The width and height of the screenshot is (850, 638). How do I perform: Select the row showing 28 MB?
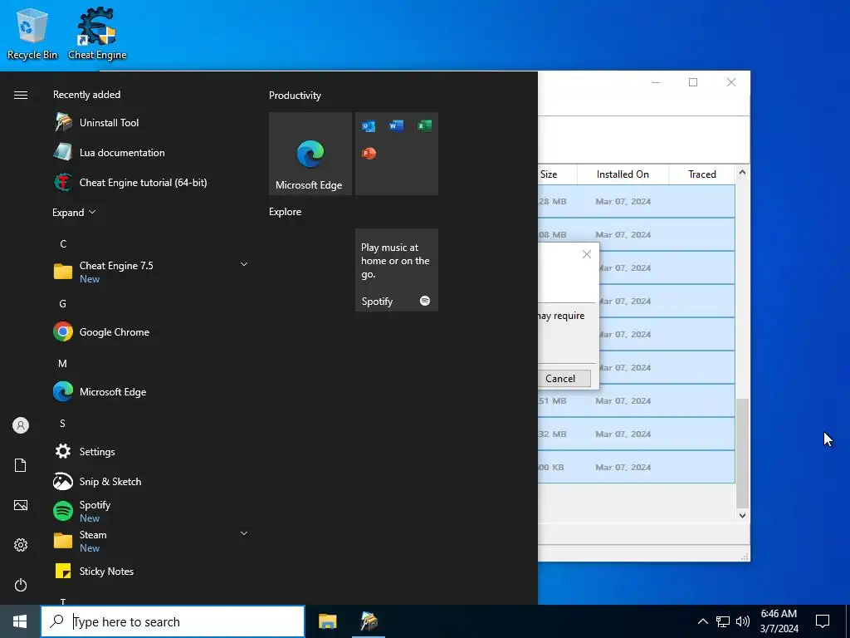637,201
